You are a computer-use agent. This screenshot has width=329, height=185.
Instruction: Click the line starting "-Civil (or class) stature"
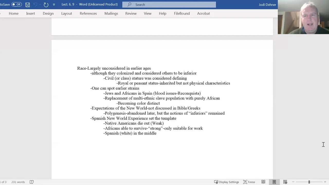click(145, 78)
